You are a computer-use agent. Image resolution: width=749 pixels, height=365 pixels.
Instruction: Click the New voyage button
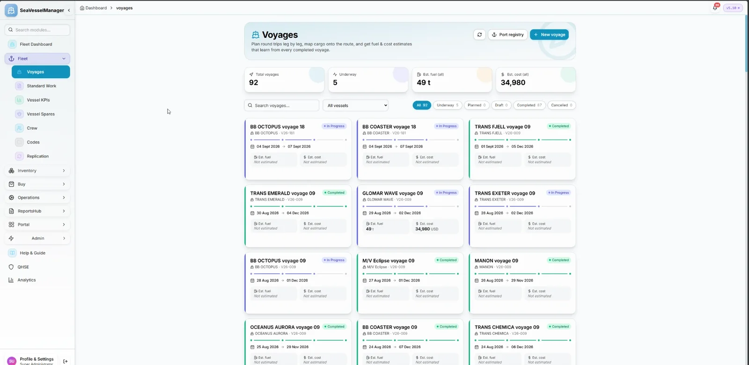tap(549, 35)
